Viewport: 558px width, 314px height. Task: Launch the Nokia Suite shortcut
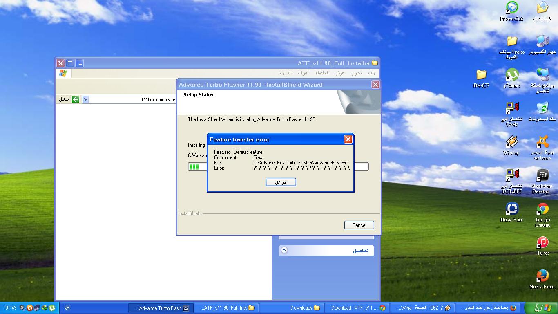coord(512,212)
